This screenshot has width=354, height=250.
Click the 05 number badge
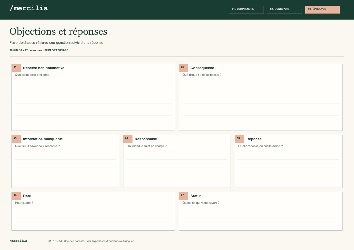239,139
